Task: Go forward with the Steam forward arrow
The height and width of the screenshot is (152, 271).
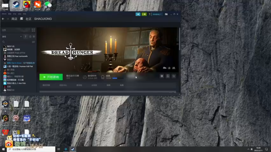Action: click(x=7, y=19)
